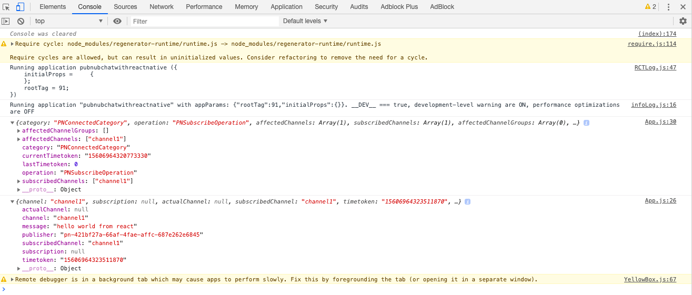Click the 'Console was cleared' message
Image resolution: width=692 pixels, height=295 pixels.
point(43,34)
